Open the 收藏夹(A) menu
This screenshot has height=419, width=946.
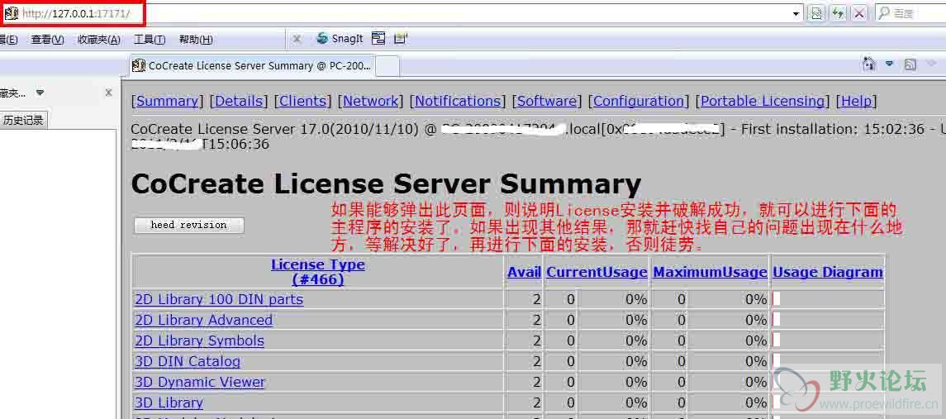point(99,39)
